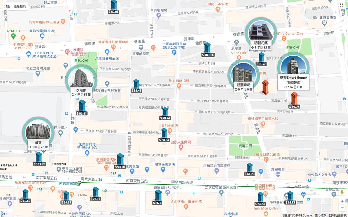Choose the $95.51 building marker

pos(82,108)
